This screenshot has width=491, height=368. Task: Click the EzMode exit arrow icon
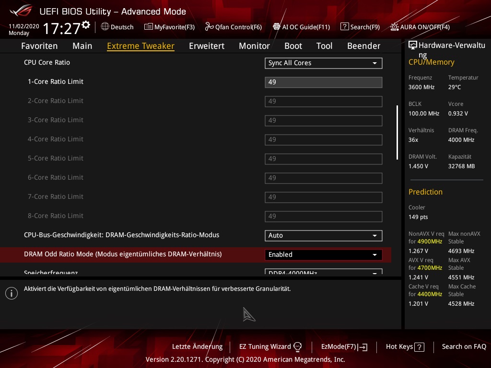coord(363,347)
